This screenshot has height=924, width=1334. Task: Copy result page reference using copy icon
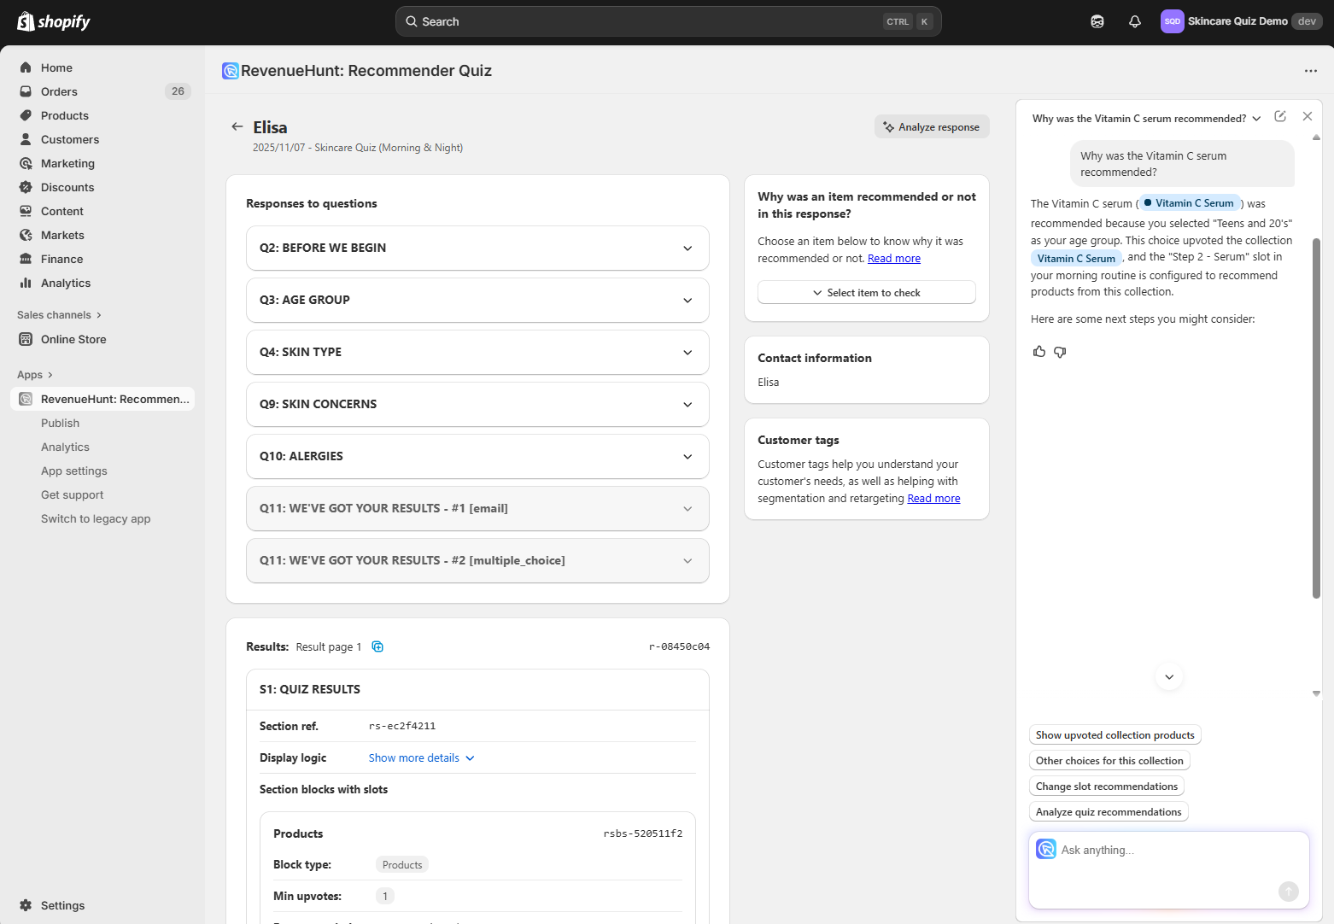click(x=377, y=646)
